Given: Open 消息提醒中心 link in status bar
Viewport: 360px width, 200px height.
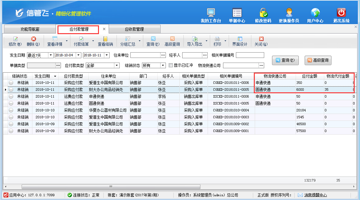Looking at the screenshot, I should (315, 195).
